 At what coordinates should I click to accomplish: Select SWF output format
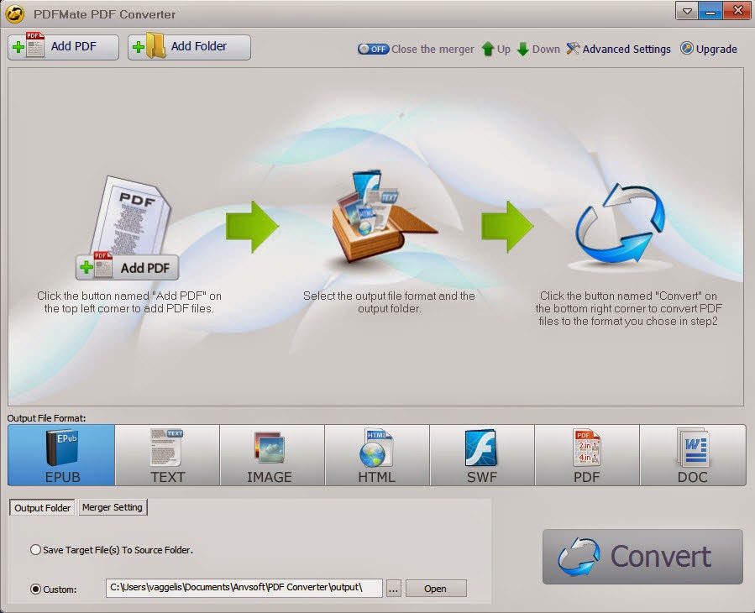[x=482, y=455]
